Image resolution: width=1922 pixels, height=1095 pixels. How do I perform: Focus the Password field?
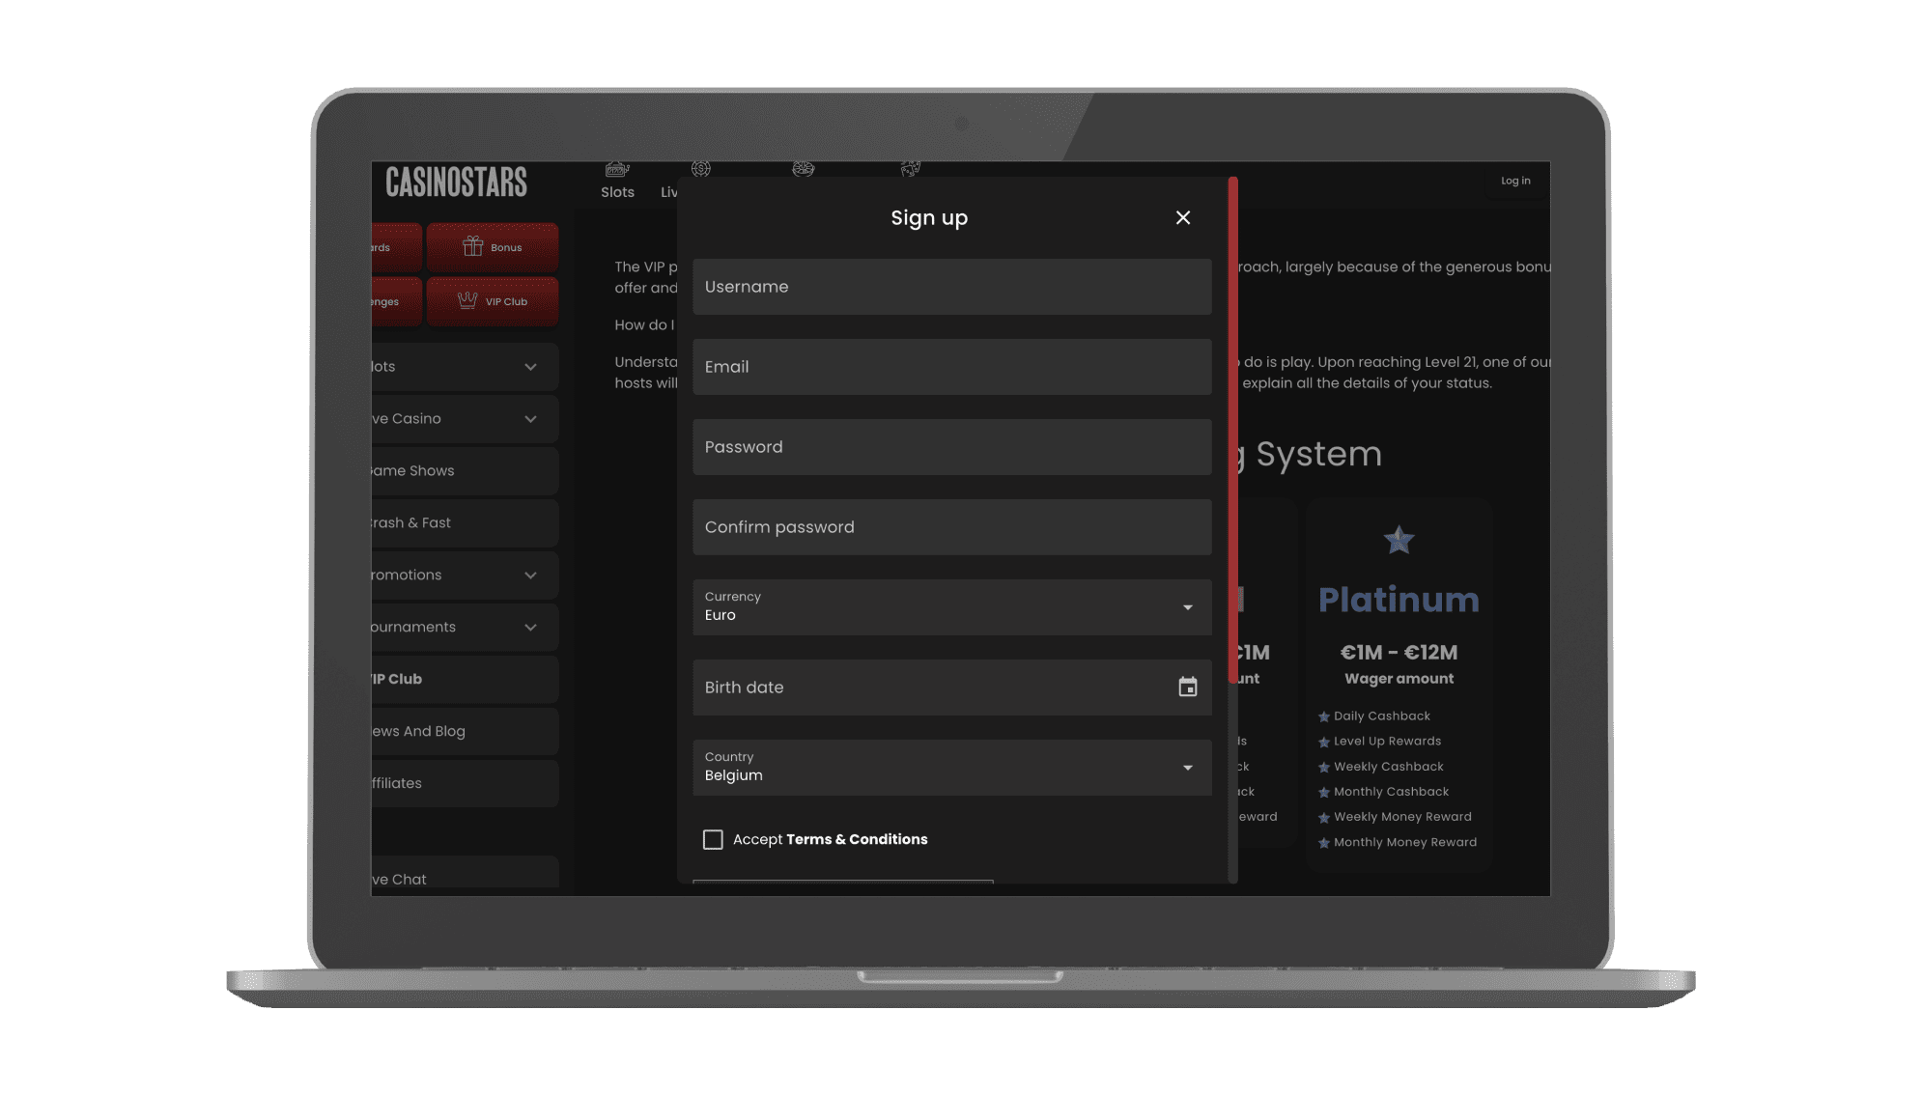(951, 447)
